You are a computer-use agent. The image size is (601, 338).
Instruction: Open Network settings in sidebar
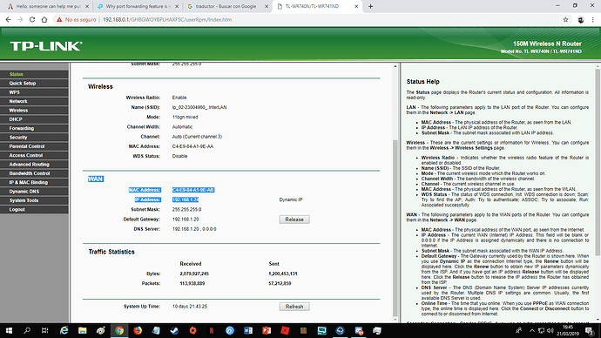pyautogui.click(x=34, y=101)
